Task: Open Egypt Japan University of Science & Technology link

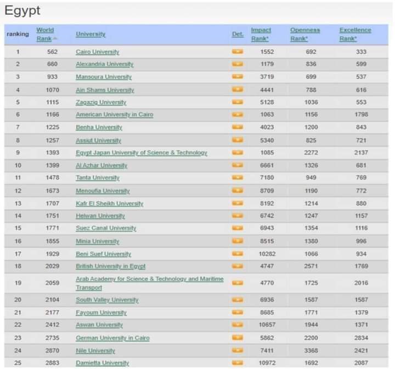Action: pyautogui.click(x=142, y=153)
